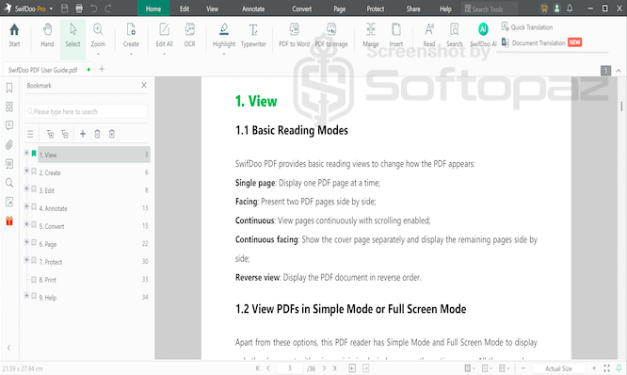Screen dimensions: 627x375
Task: Select the Hand tool
Action: click(47, 29)
